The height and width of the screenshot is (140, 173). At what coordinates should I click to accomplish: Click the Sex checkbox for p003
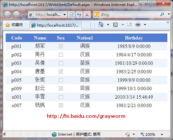(x=61, y=63)
